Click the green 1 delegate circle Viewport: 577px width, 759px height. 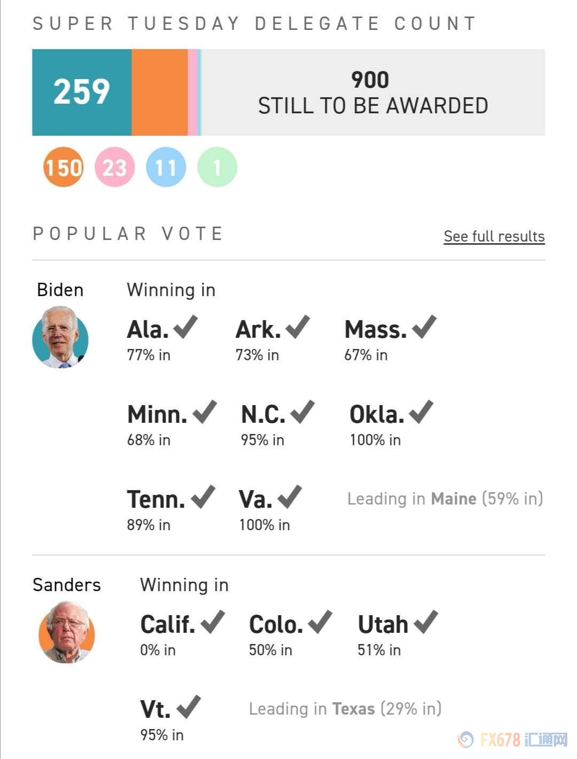tap(217, 167)
